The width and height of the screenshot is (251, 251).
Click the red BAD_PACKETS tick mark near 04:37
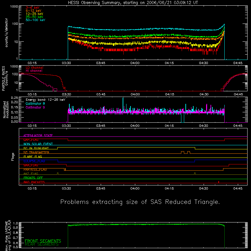click(x=219, y=182)
